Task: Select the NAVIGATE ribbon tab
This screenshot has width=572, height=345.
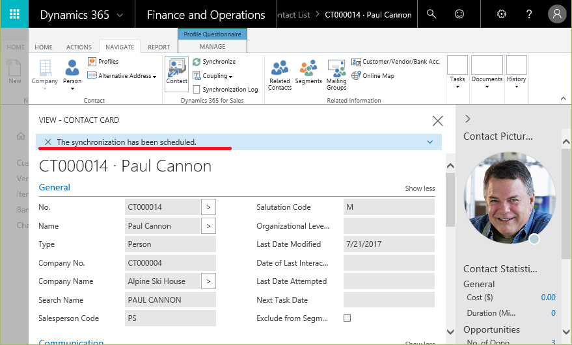Action: (120, 47)
